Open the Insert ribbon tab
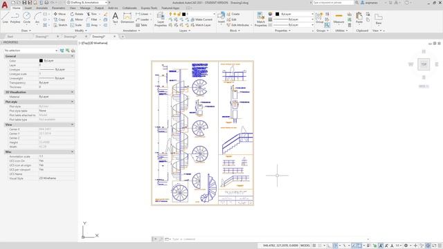This screenshot has height=249, width=443. point(28,8)
